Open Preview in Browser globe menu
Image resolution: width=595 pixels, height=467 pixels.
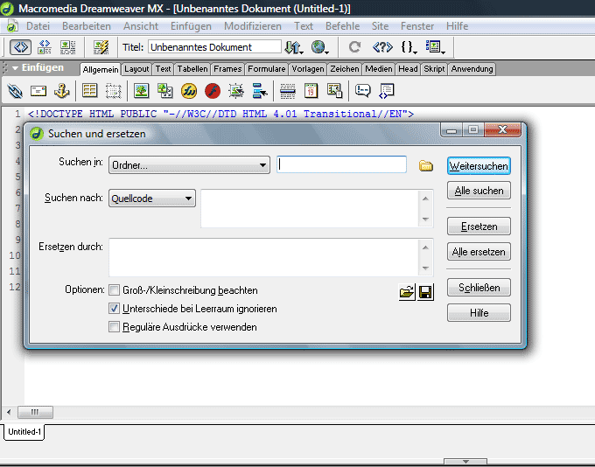pyautogui.click(x=319, y=47)
